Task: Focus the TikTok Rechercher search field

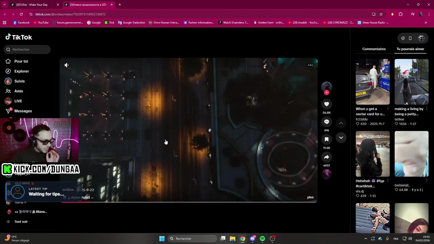Action: coord(27,49)
